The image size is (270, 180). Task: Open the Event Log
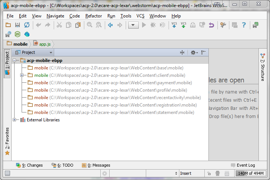click(x=243, y=165)
